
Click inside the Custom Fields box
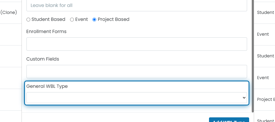coord(137,72)
